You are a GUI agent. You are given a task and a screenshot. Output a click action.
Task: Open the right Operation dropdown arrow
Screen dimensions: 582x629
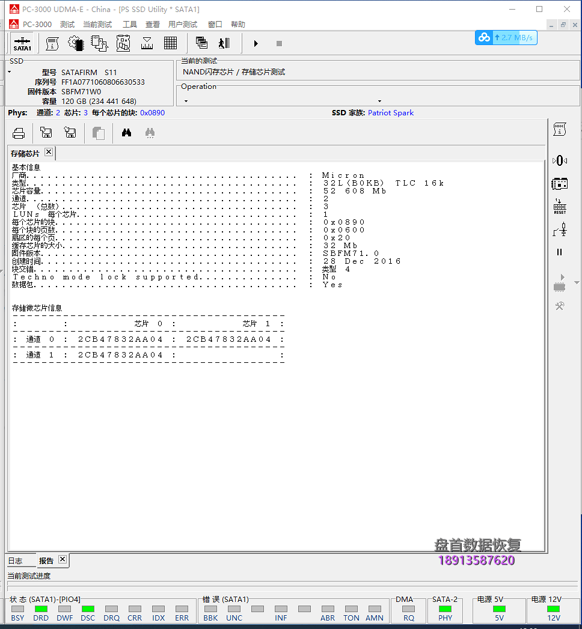(x=379, y=101)
